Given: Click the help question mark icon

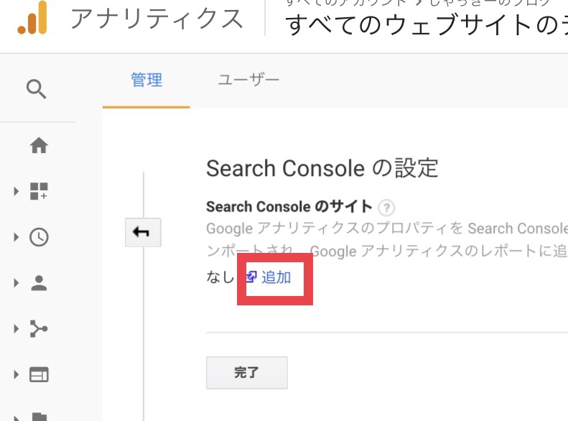Looking at the screenshot, I should click(386, 208).
